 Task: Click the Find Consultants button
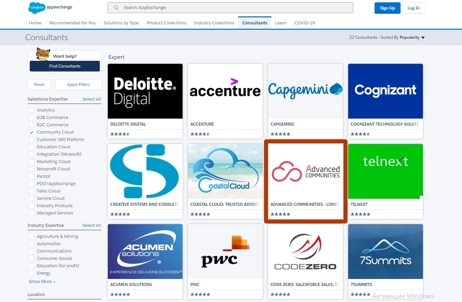[x=64, y=66]
